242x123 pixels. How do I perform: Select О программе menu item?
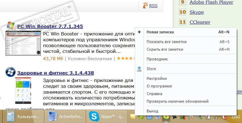[x=186, y=86]
